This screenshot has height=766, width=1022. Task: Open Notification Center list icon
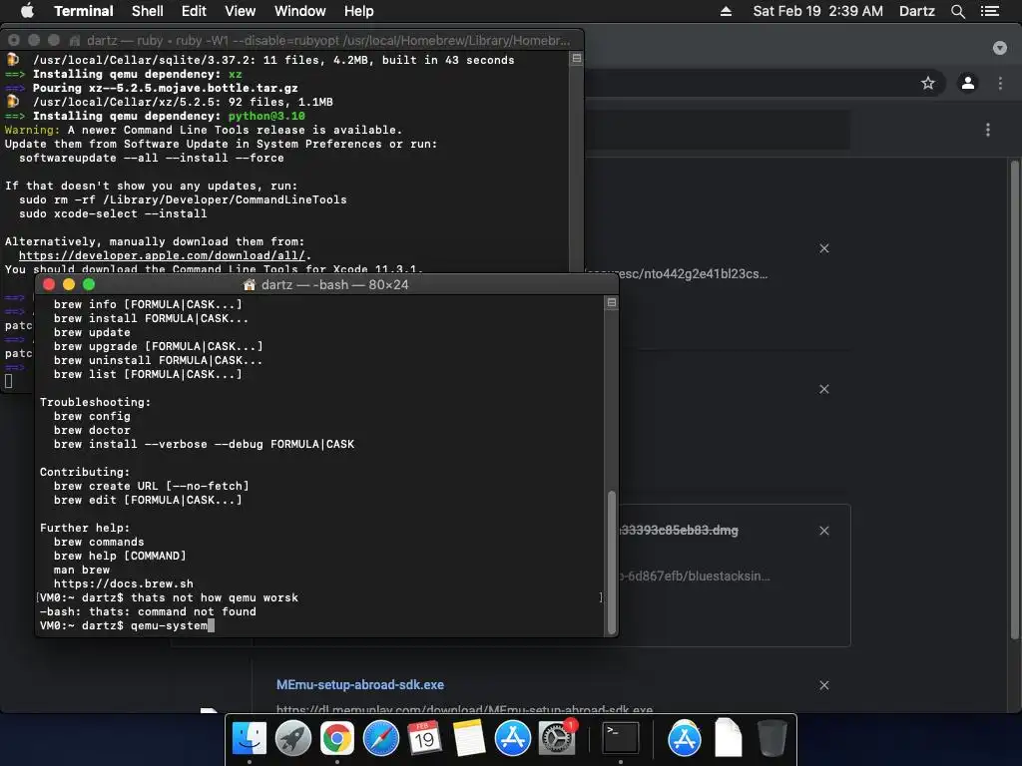[989, 11]
